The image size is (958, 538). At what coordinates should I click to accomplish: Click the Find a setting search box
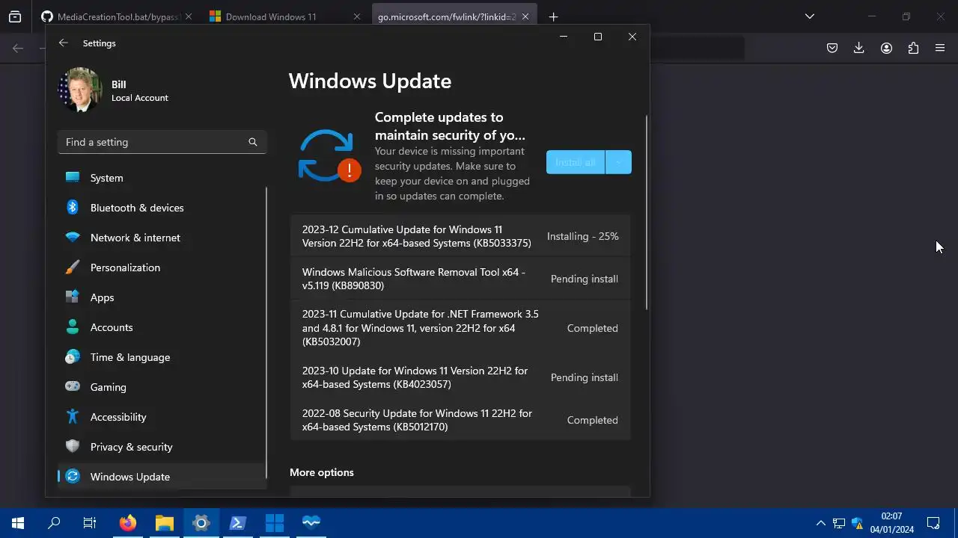162,142
